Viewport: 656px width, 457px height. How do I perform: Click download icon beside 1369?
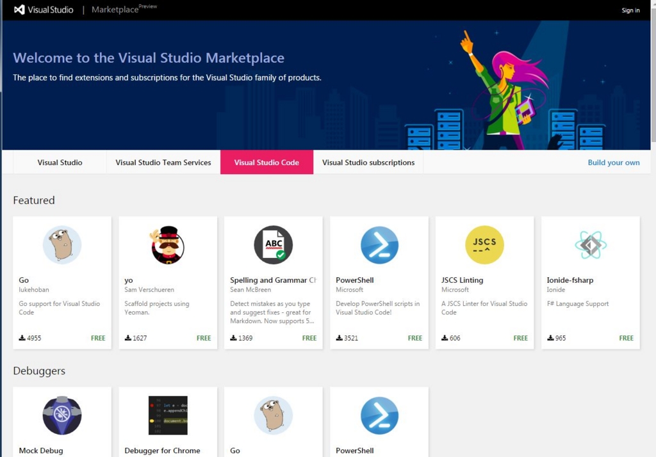[x=233, y=338]
